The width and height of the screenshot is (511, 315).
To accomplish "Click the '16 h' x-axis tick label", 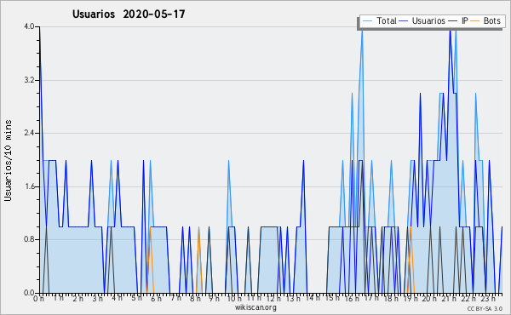I will (352, 299).
